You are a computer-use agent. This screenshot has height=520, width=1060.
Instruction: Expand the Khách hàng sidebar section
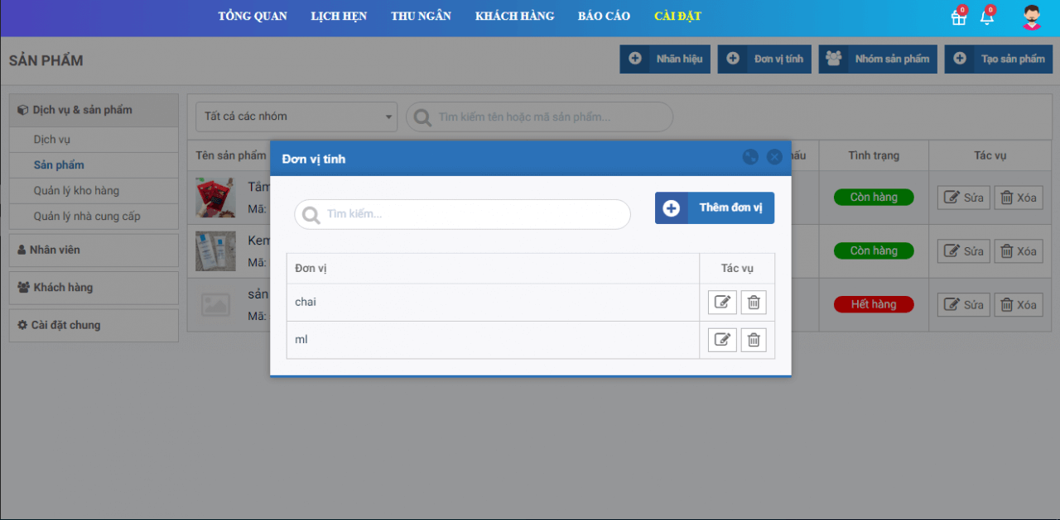[94, 288]
